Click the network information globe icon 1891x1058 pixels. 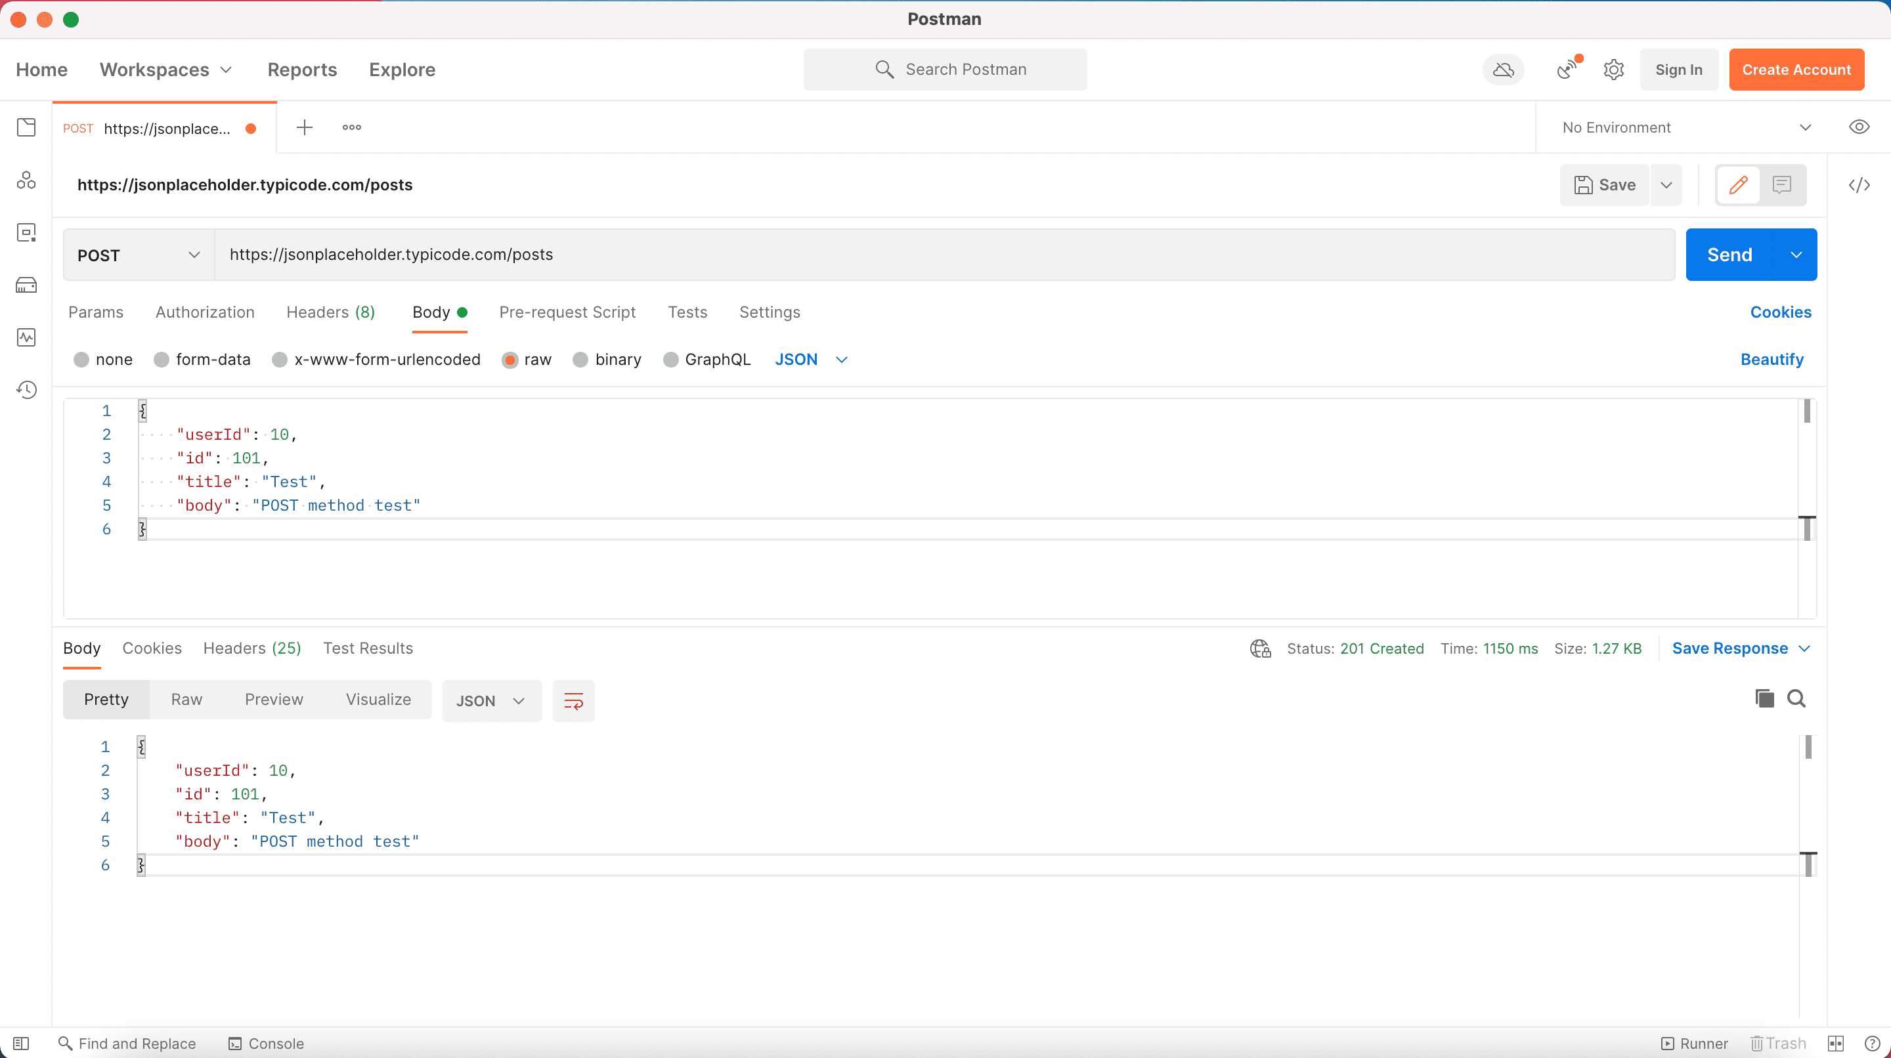1261,648
